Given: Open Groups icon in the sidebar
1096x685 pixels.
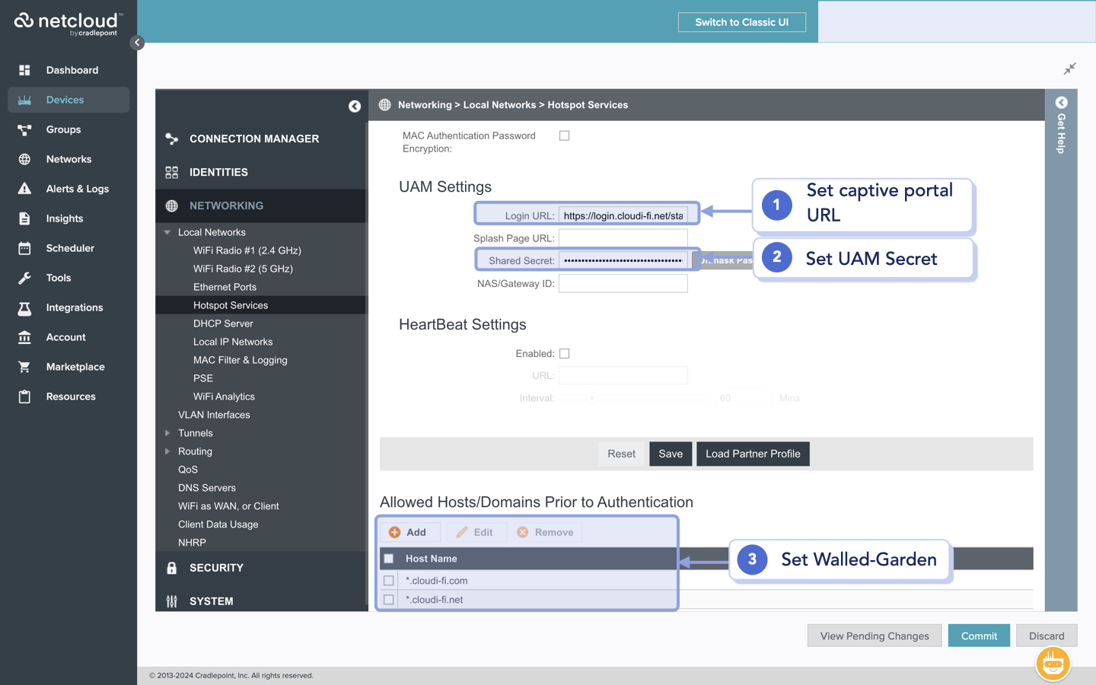Looking at the screenshot, I should click(24, 129).
